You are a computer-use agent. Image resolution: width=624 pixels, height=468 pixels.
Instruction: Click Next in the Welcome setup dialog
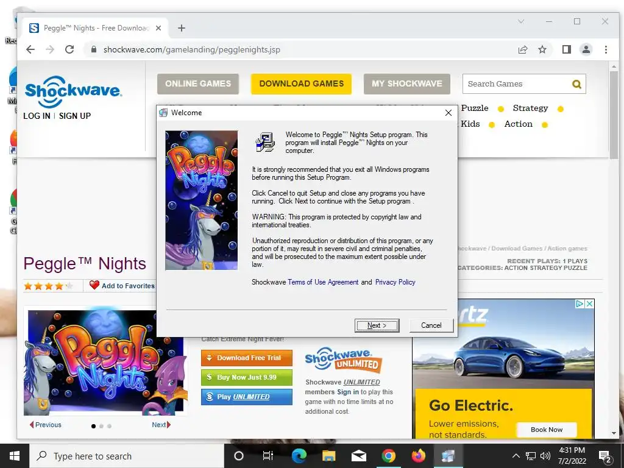pos(377,325)
